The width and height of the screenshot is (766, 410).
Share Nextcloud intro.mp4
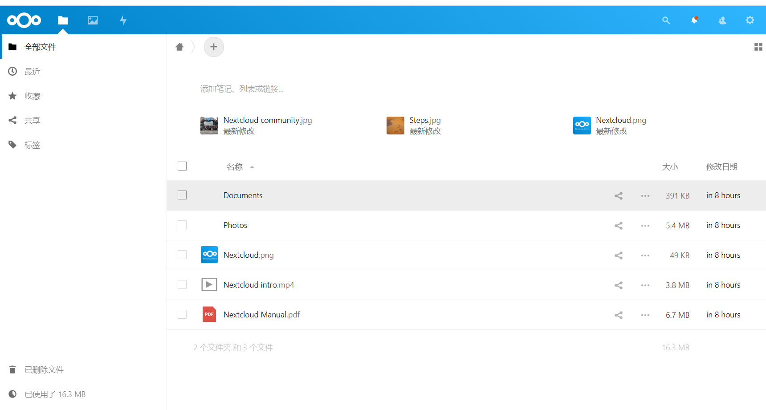(x=619, y=285)
